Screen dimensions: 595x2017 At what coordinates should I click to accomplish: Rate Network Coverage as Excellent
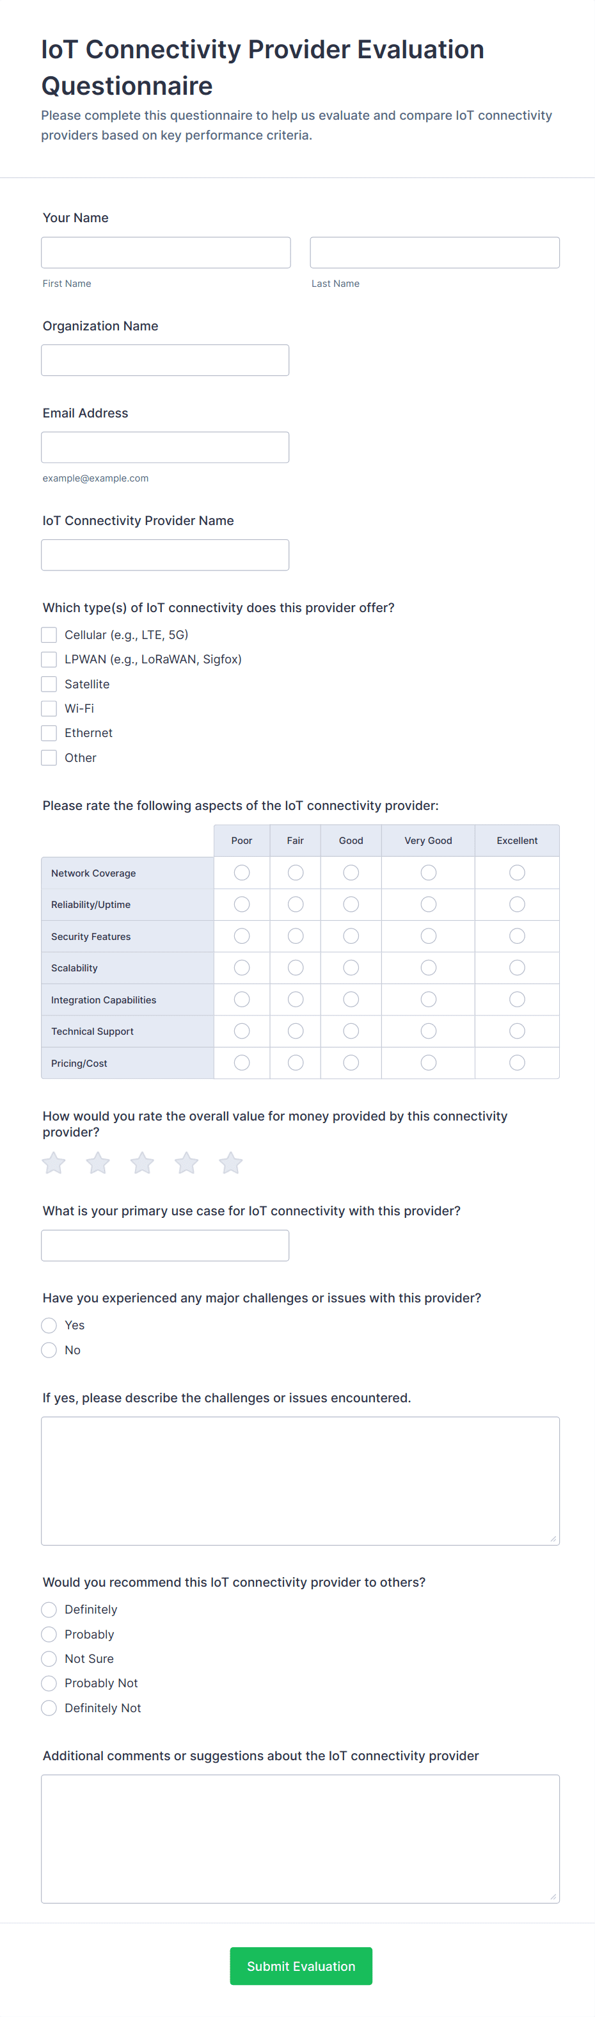click(517, 872)
